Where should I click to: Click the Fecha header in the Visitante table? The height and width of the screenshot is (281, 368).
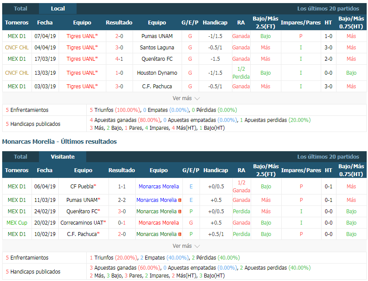click(x=45, y=170)
